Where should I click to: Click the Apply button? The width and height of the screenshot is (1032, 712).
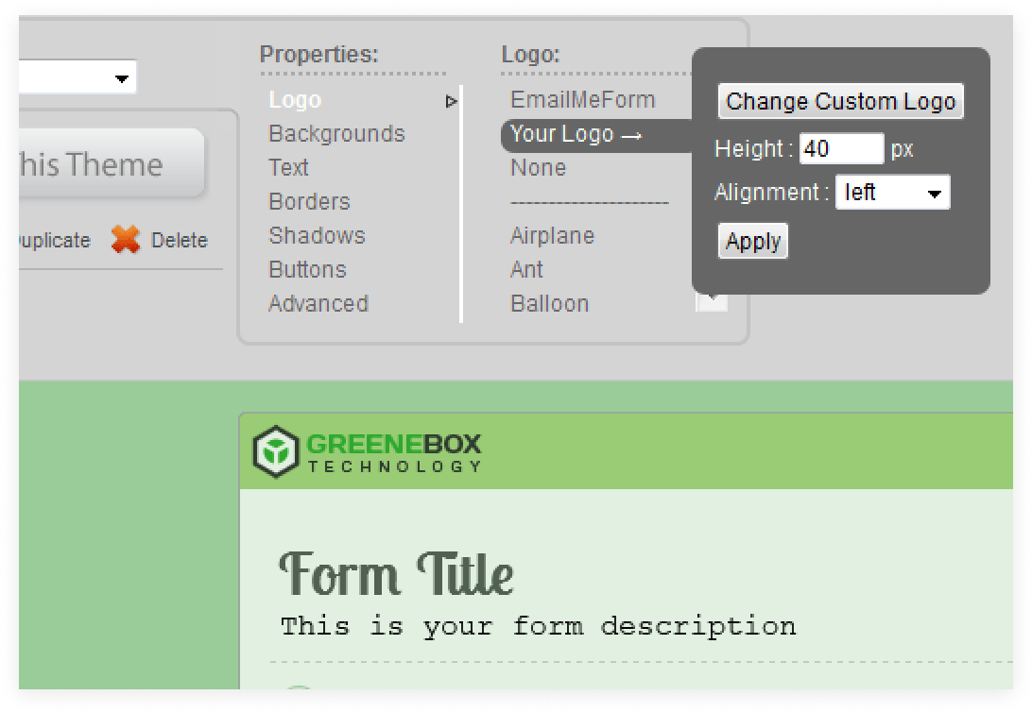[x=753, y=242]
